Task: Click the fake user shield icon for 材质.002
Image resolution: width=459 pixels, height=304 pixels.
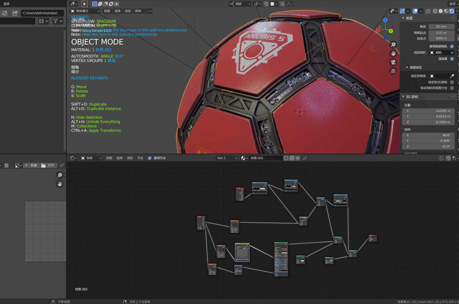Action: pos(286,158)
